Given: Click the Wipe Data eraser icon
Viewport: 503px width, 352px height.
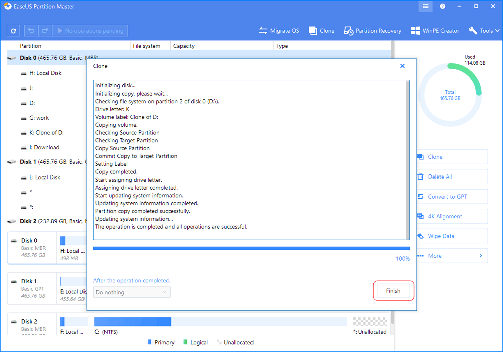Looking at the screenshot, I should [421, 236].
